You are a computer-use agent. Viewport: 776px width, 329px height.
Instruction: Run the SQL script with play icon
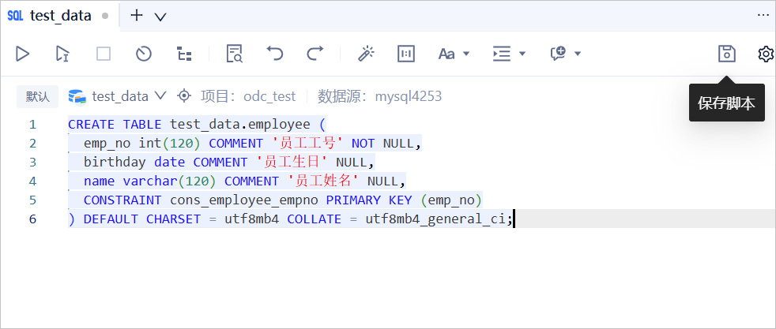[x=22, y=54]
